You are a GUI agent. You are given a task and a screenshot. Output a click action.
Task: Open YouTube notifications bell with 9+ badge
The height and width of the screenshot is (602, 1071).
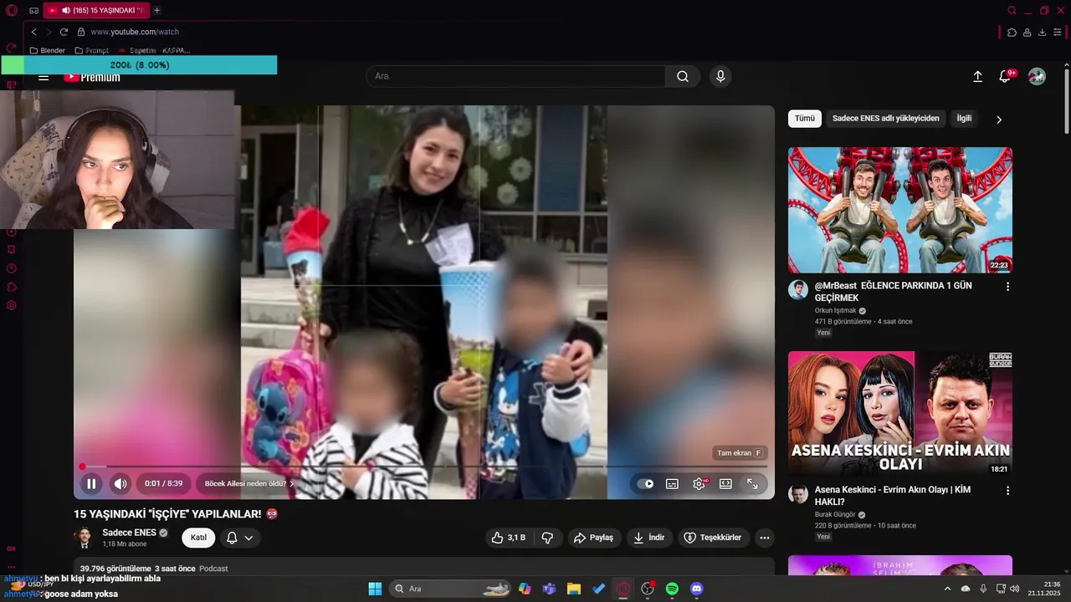click(1006, 76)
